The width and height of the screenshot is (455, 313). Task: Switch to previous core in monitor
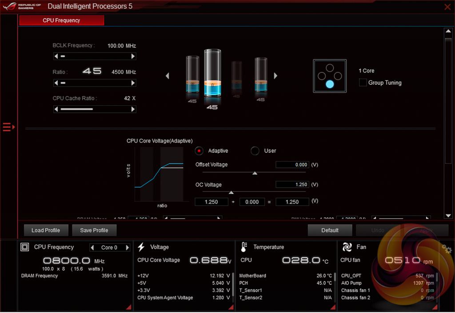(92, 247)
